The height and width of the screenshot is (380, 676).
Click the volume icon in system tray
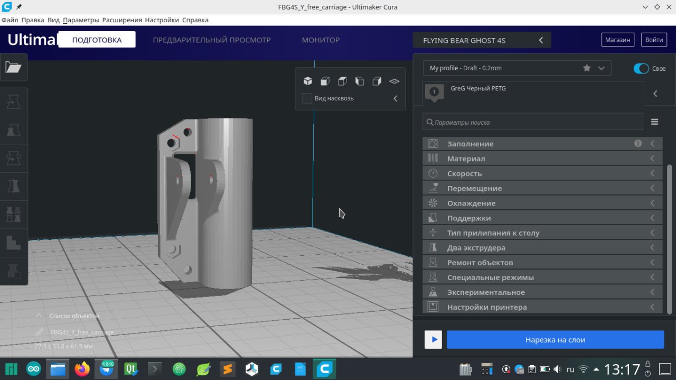pos(557,369)
